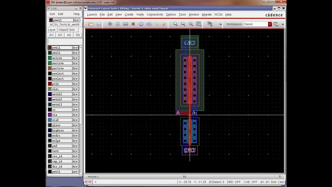
Task: Select the active drw layer row
Action: point(63,58)
